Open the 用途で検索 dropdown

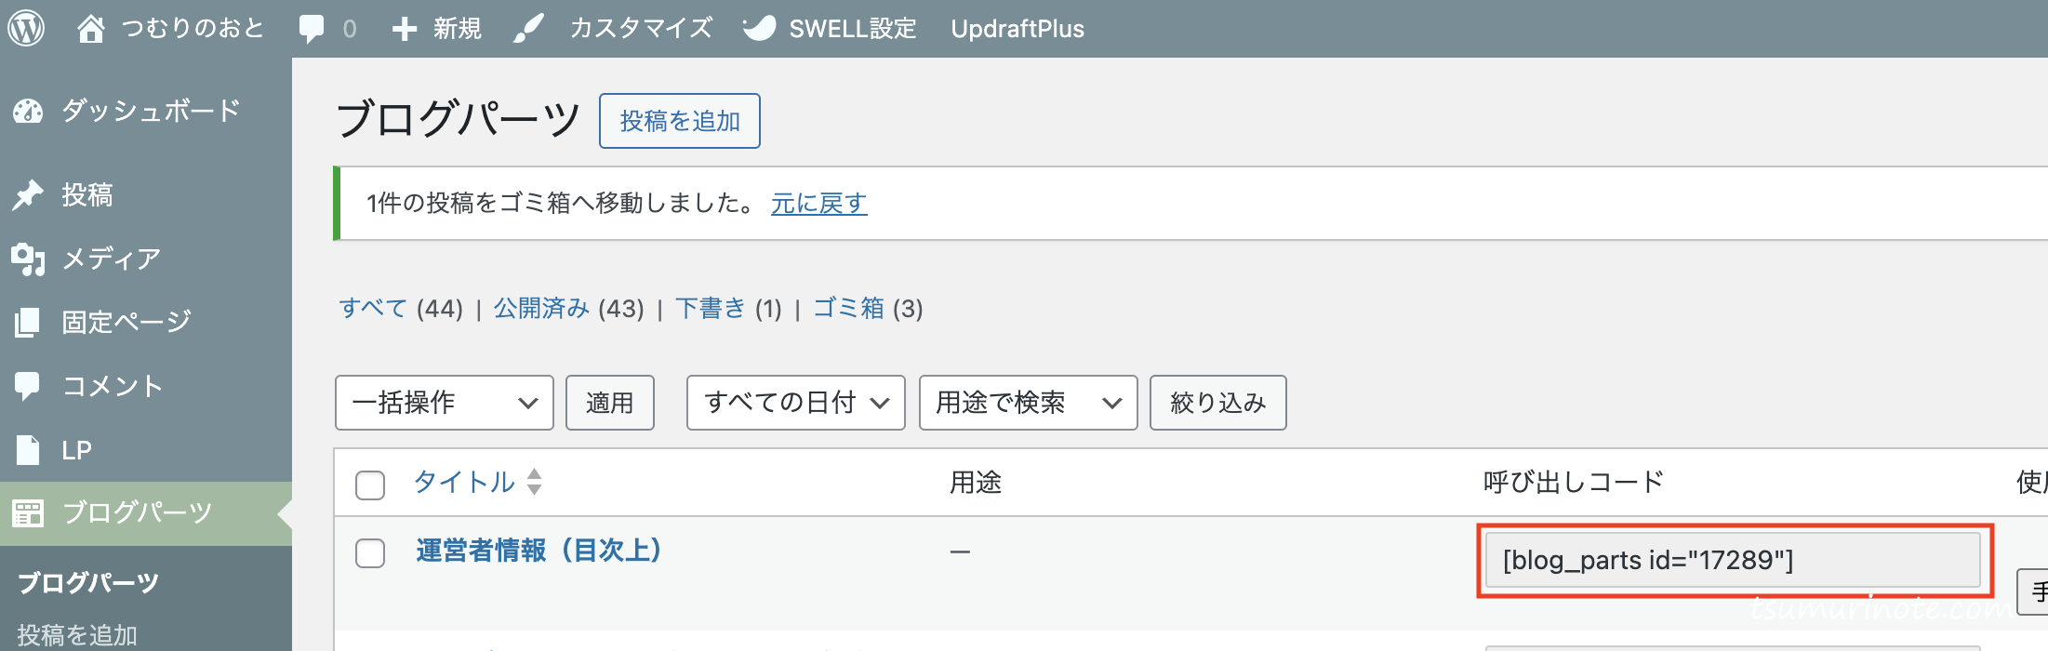click(x=1029, y=403)
